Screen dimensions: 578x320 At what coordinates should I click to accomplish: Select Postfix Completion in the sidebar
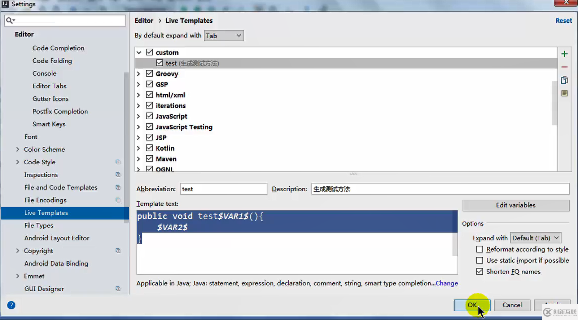click(x=60, y=111)
